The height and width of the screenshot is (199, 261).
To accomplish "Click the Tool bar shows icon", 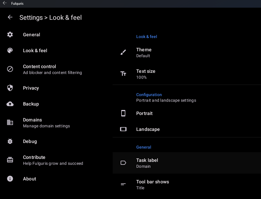I will [x=123, y=185].
